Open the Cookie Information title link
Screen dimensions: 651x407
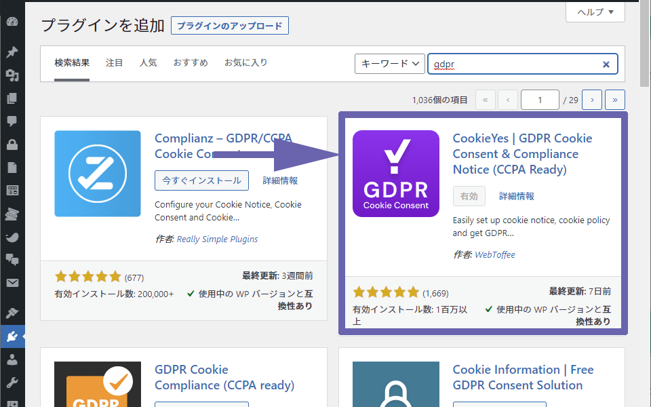pos(523,377)
